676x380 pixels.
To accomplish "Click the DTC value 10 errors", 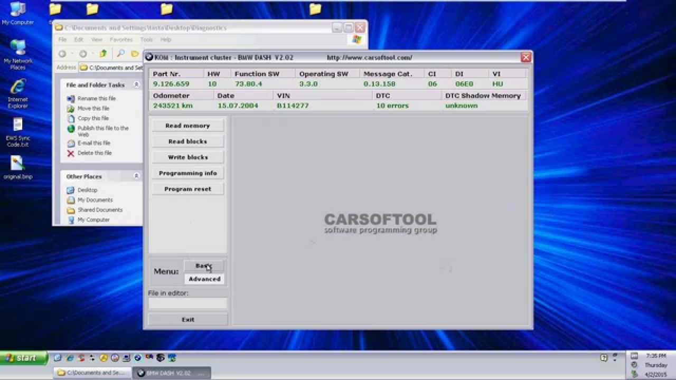I will 392,106.
